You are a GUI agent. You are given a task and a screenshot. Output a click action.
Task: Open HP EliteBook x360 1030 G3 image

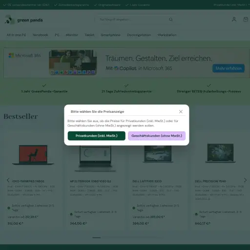(x=95, y=159)
